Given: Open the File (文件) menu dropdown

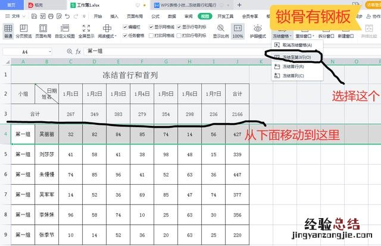Looking at the screenshot, I should [x=15, y=16].
